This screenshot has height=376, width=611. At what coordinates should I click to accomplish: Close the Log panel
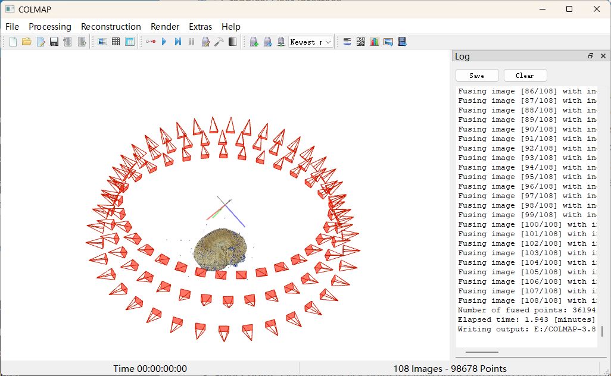(x=603, y=56)
